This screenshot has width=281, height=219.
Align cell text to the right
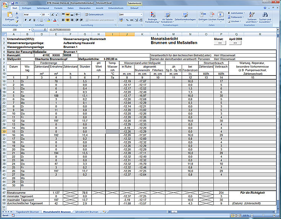72,20
